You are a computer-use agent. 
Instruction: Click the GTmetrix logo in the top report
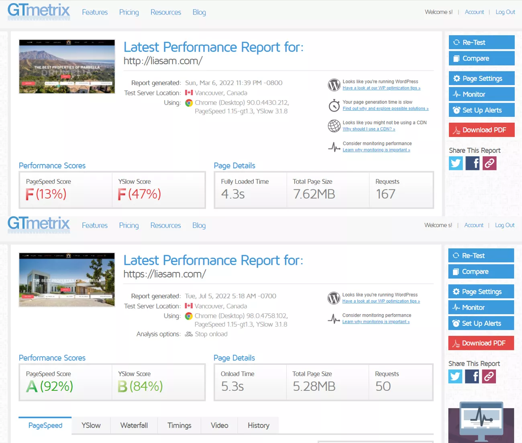[x=39, y=11]
